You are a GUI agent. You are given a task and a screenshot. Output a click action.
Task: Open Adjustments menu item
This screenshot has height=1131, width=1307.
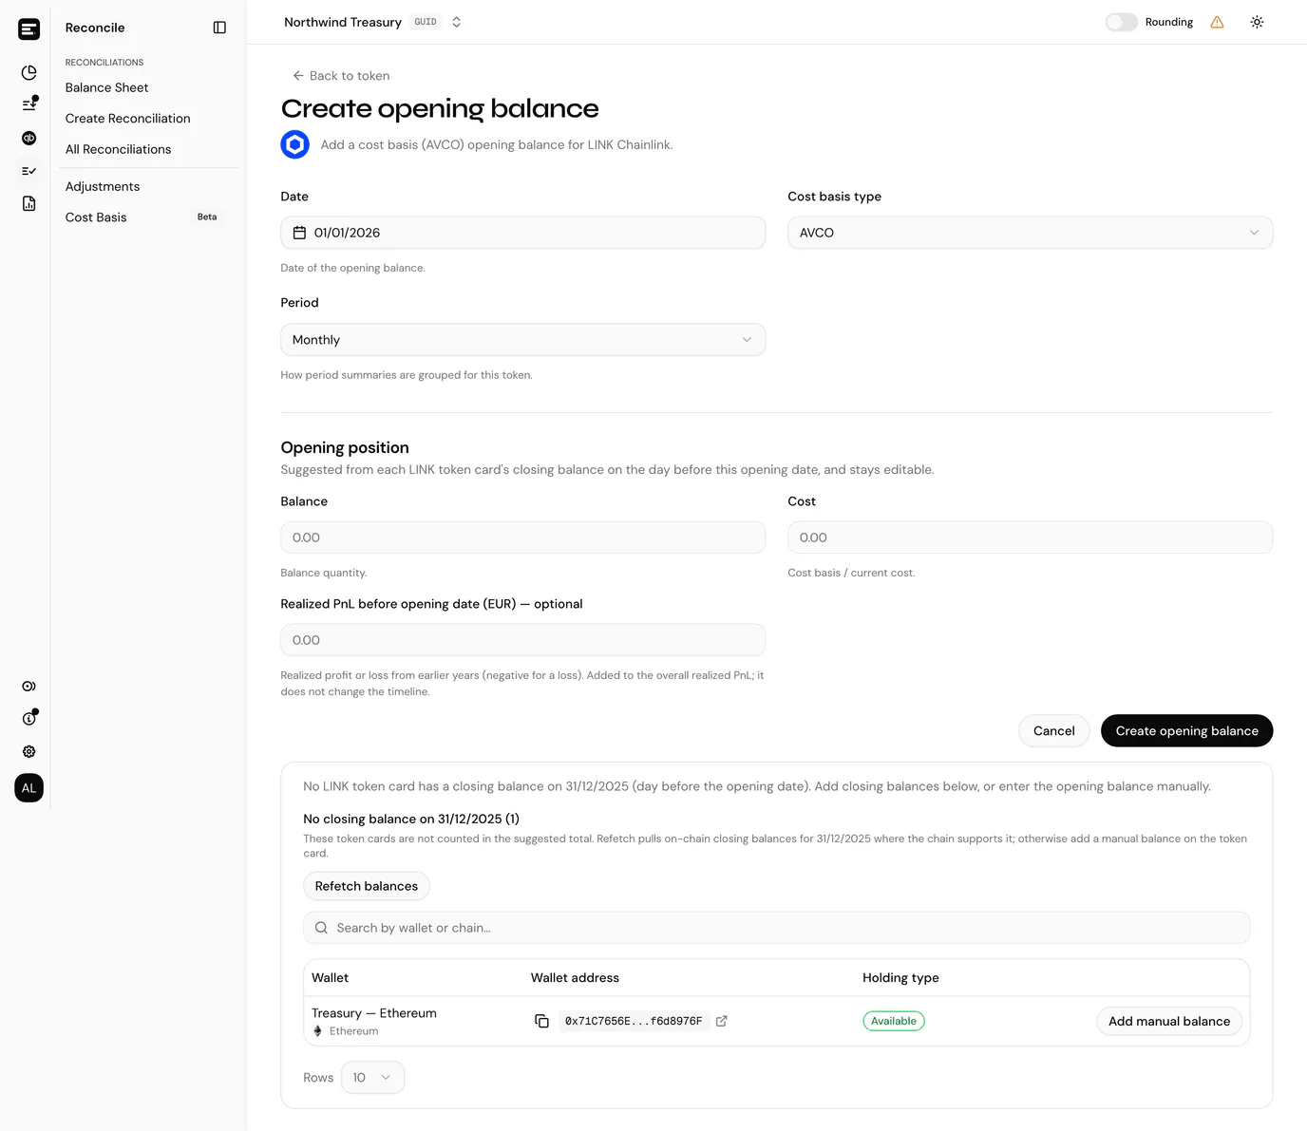[x=103, y=187]
